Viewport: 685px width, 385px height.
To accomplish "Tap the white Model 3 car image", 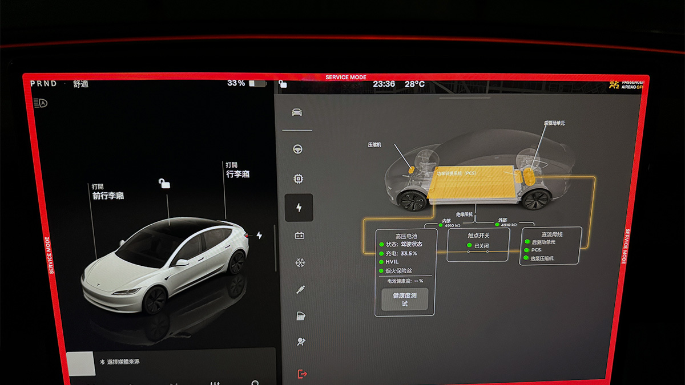I will [166, 265].
